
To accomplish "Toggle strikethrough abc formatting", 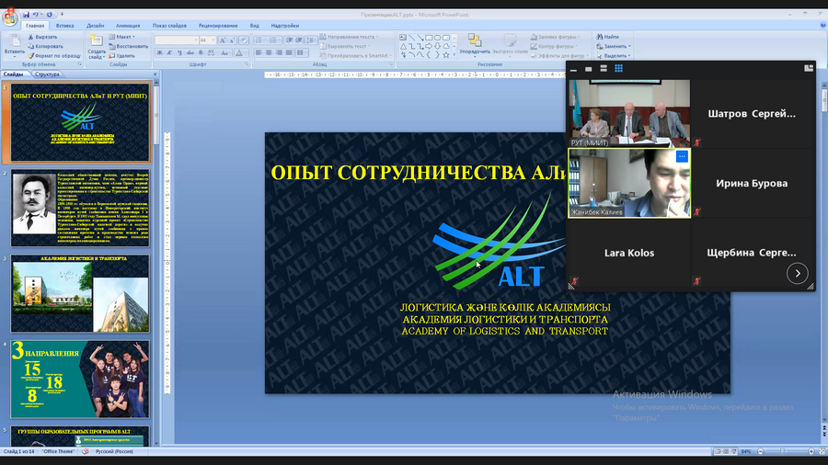I will click(x=190, y=52).
